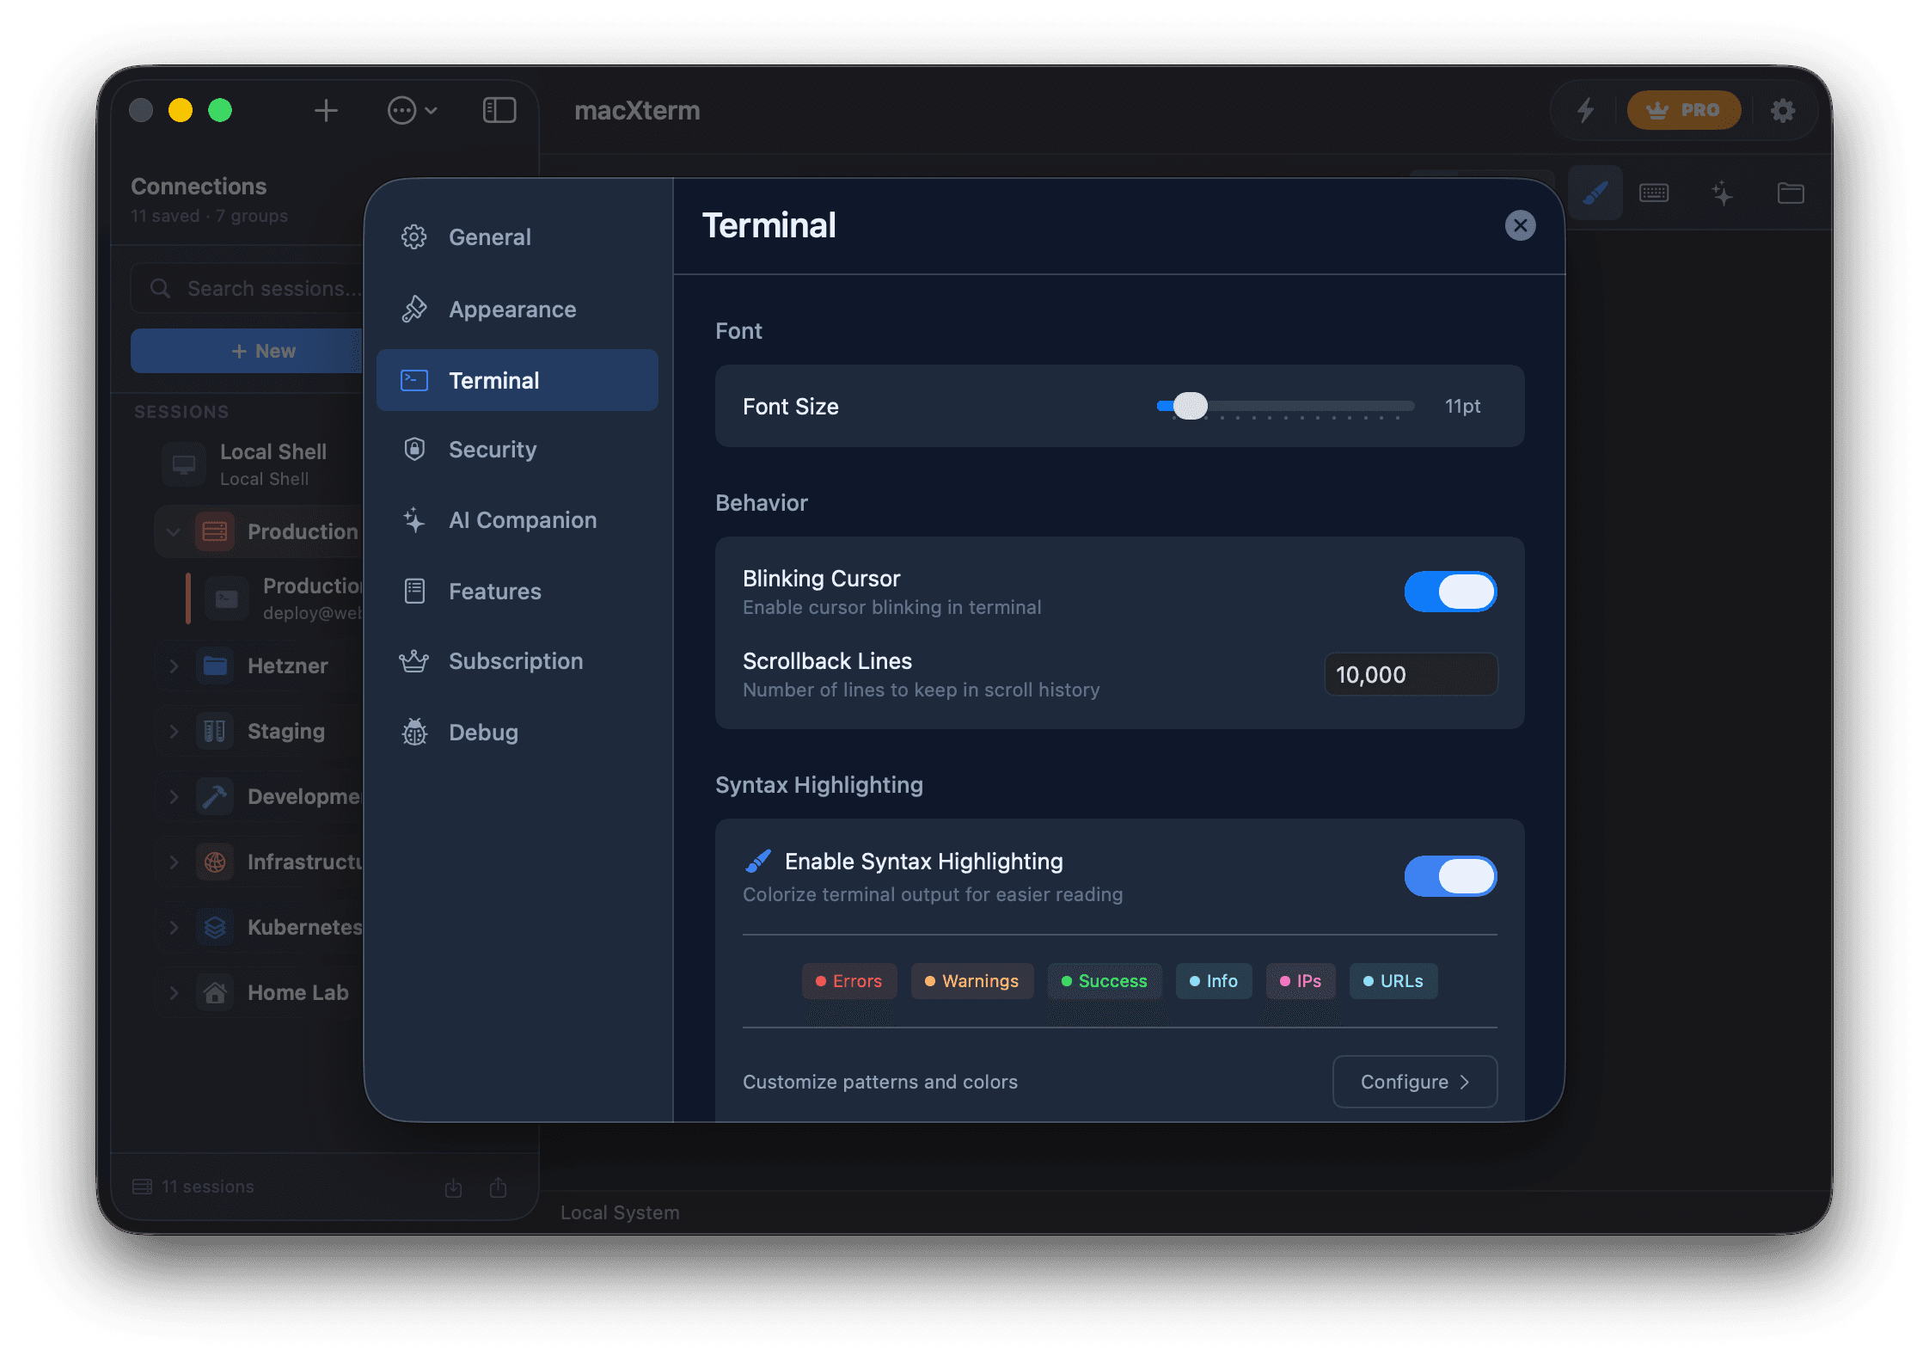Open the Features settings tab
Image resolution: width=1929 pixels, height=1362 pixels.
[517, 592]
